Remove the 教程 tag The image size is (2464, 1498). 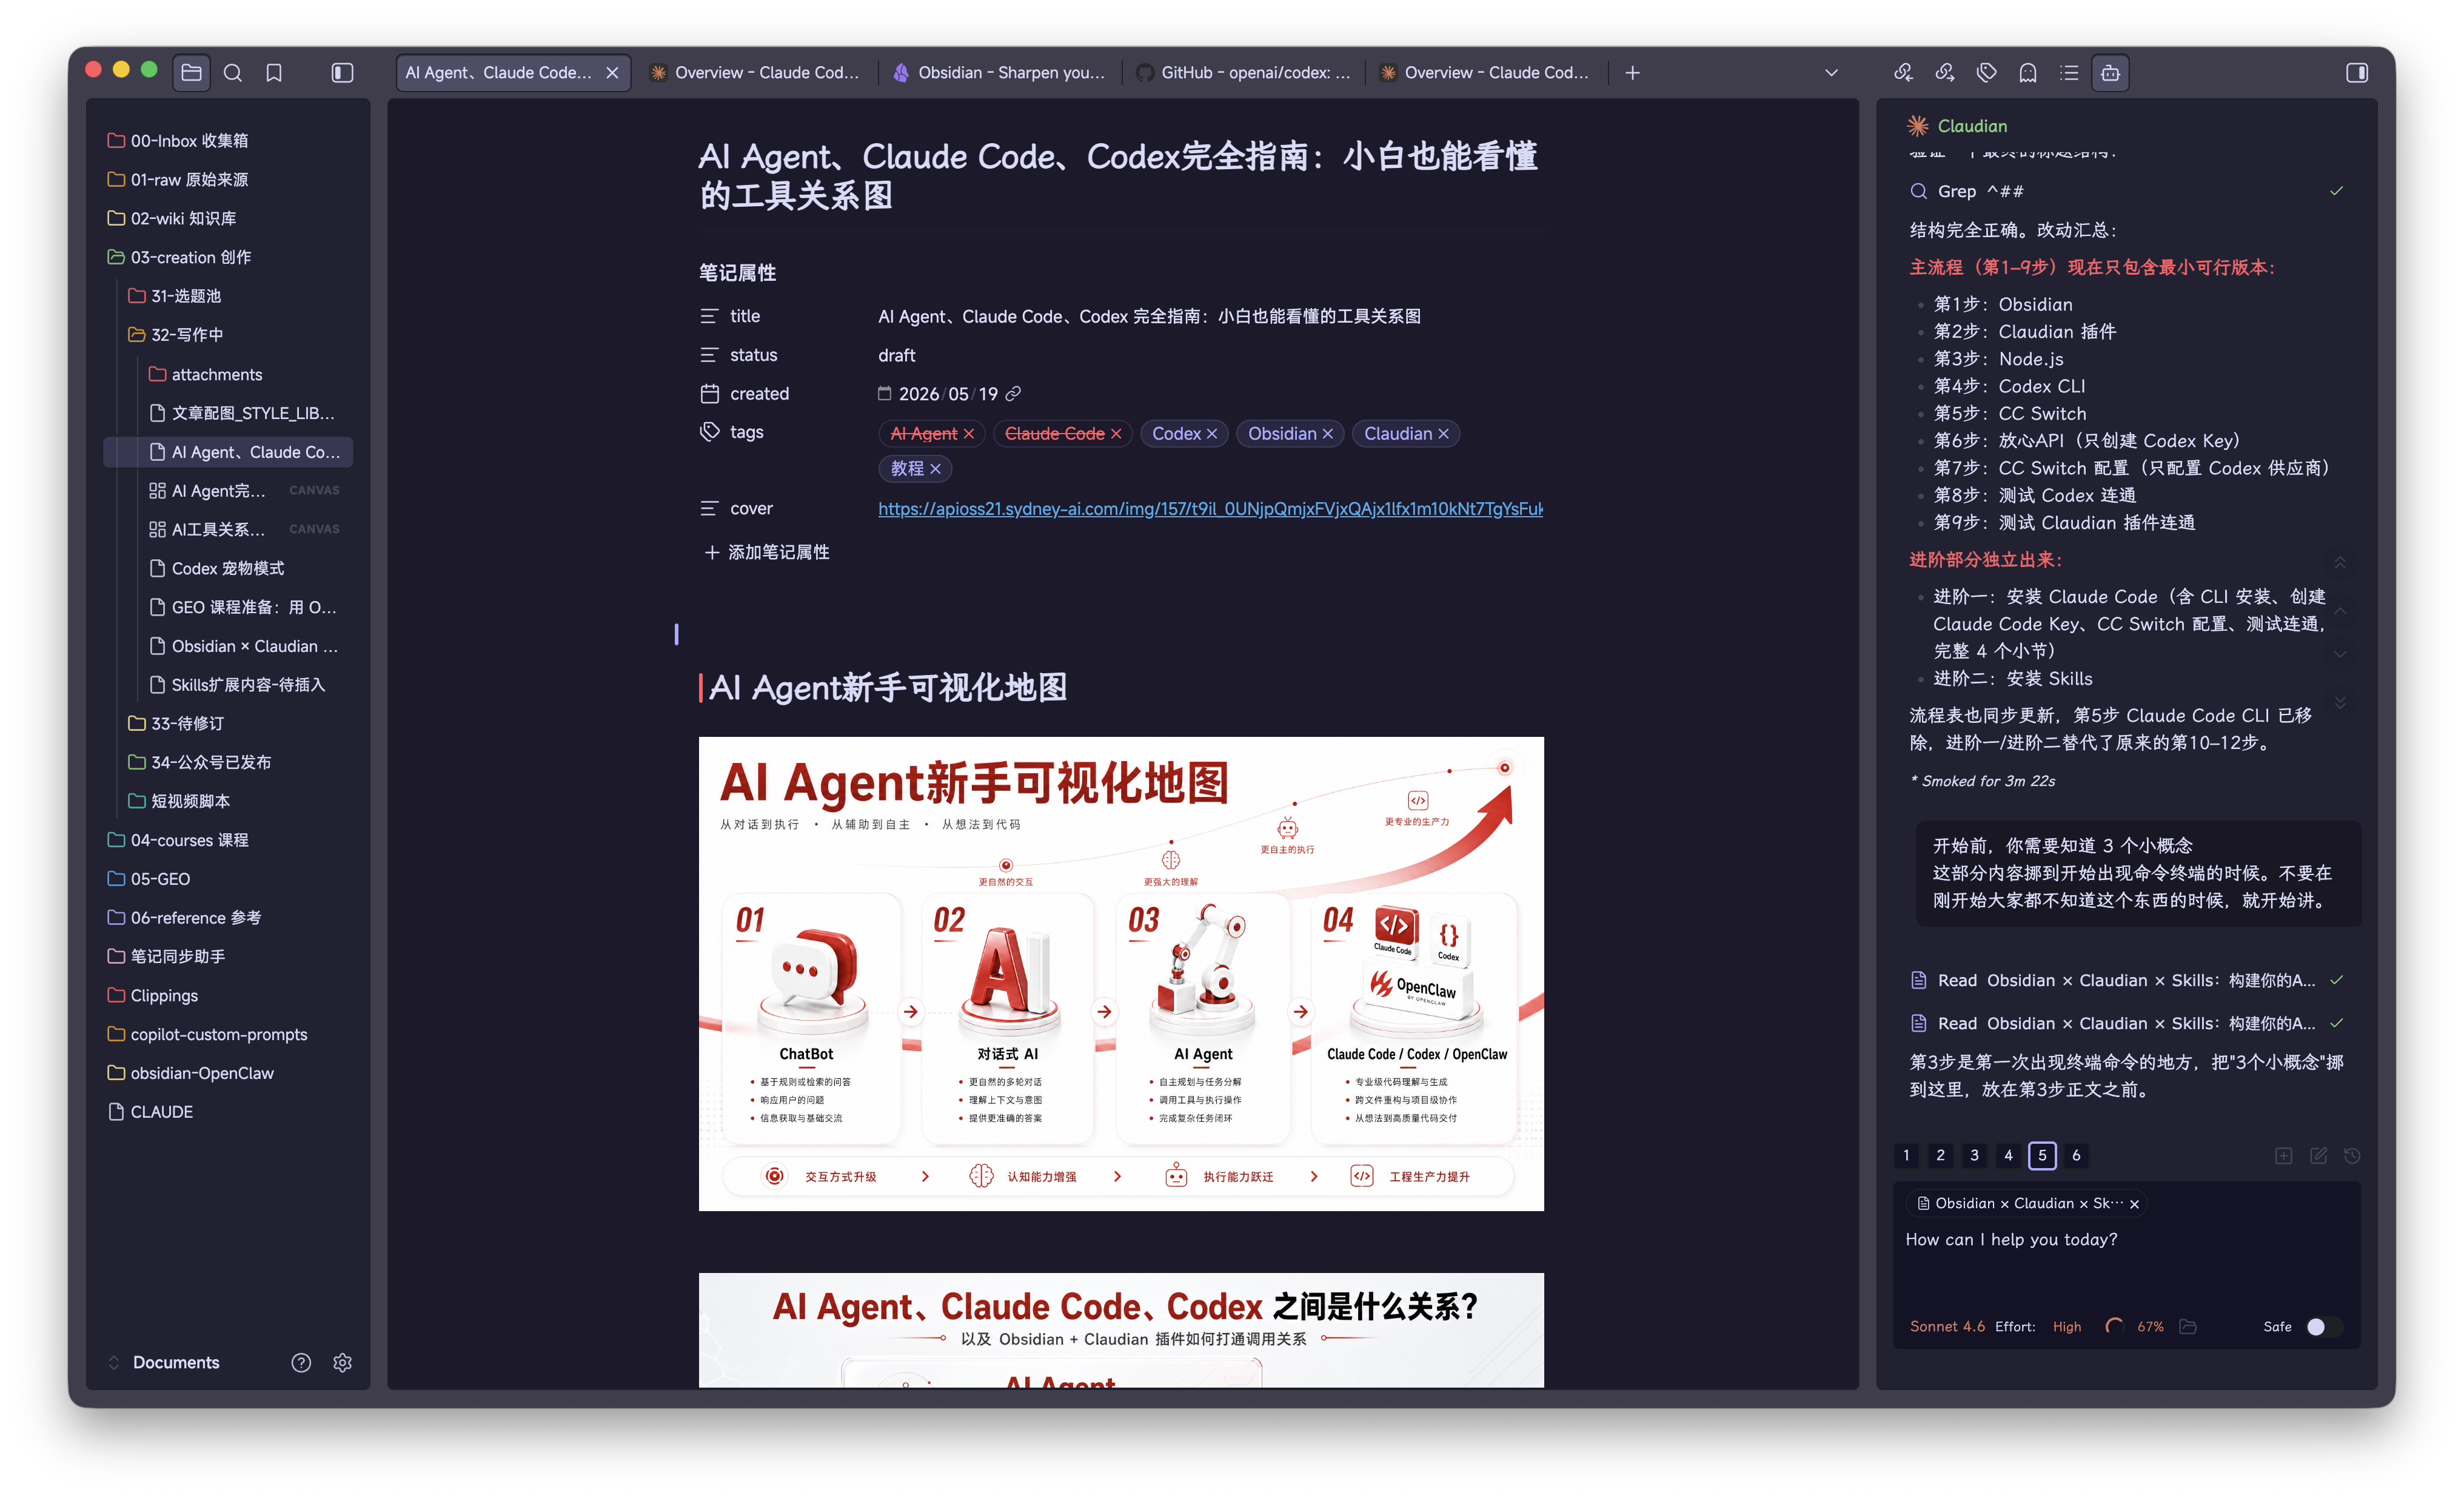(x=936, y=468)
